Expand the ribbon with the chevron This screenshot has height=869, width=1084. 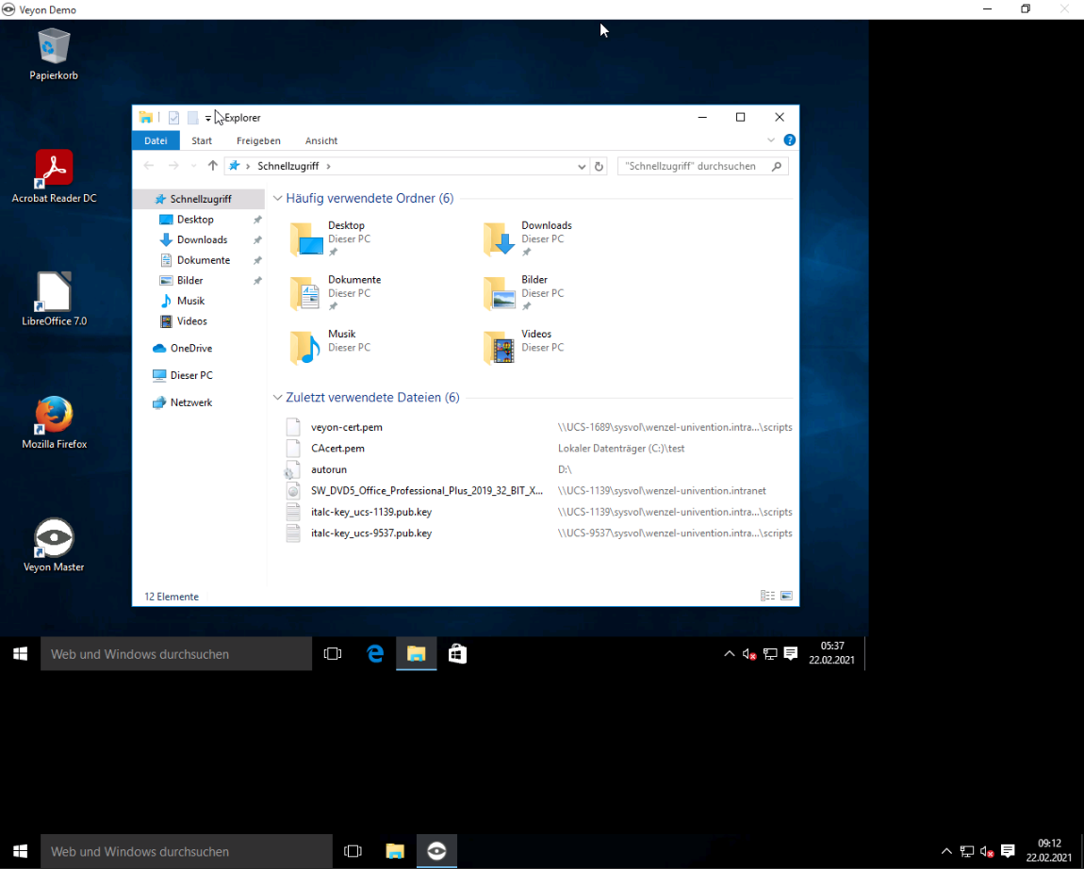(x=771, y=140)
